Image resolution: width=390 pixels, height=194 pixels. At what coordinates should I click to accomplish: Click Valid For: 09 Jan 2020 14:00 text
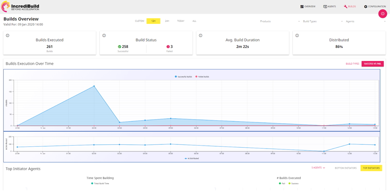coord(23,24)
